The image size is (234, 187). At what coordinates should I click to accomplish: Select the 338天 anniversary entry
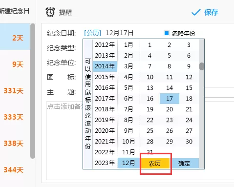coord(15,144)
